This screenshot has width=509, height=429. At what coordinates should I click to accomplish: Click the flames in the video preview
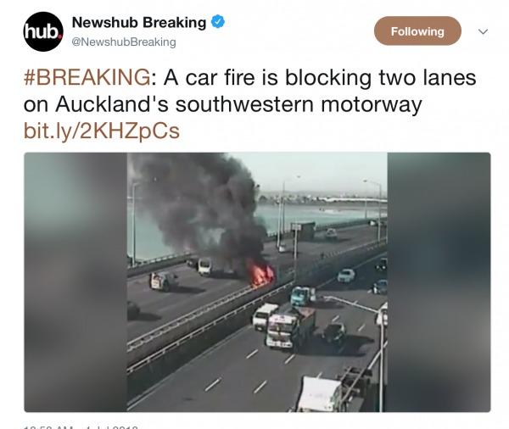point(260,275)
